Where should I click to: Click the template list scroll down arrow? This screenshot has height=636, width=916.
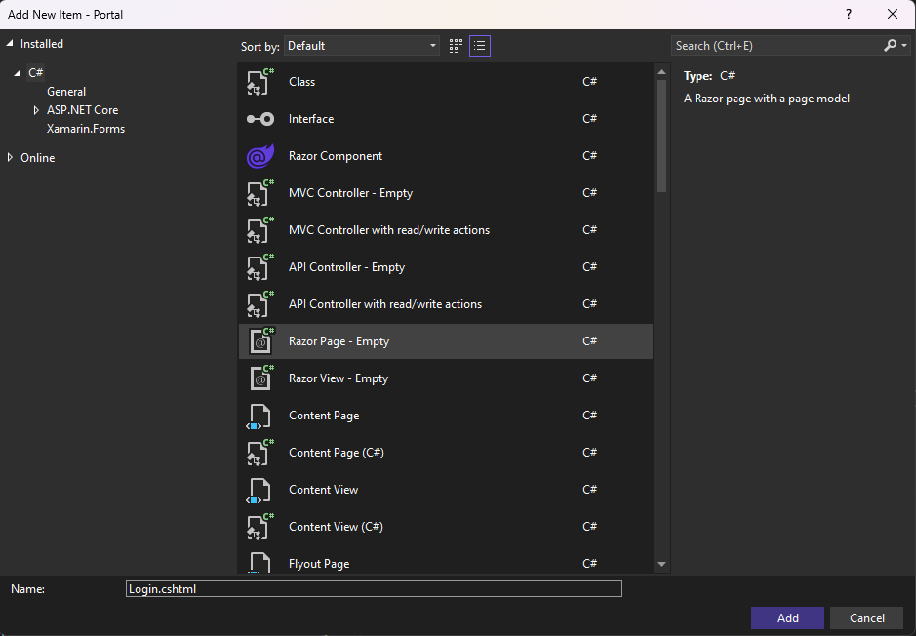[662, 564]
